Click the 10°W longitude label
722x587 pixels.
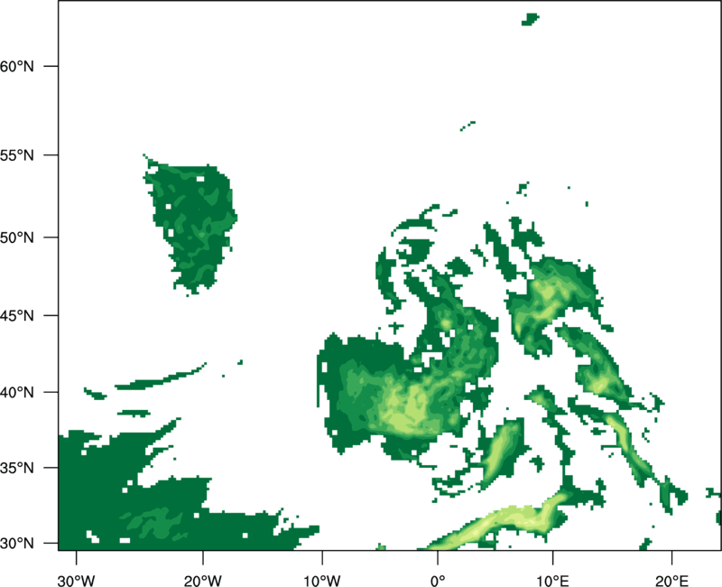(x=322, y=581)
